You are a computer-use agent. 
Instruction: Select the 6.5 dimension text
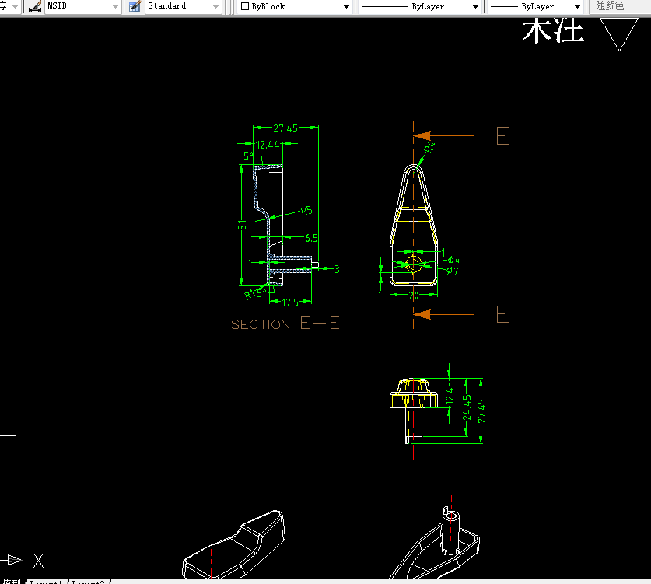311,238
